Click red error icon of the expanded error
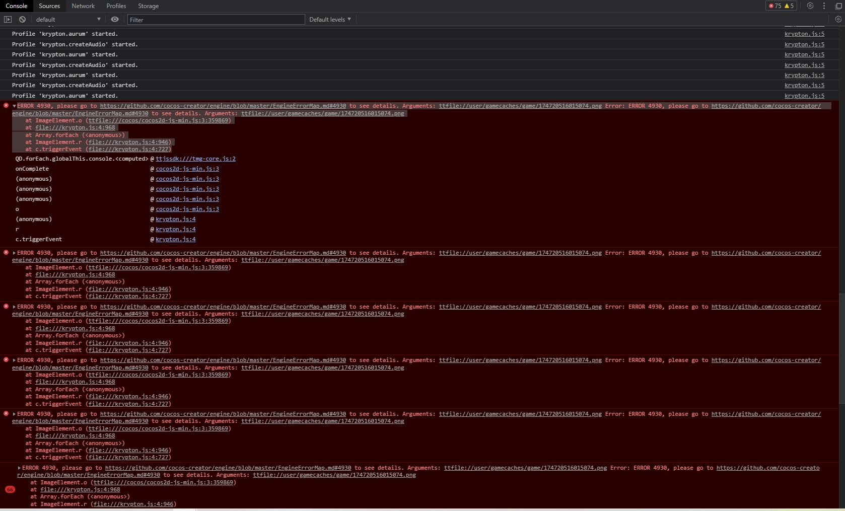This screenshot has height=511, width=845. 6,106
